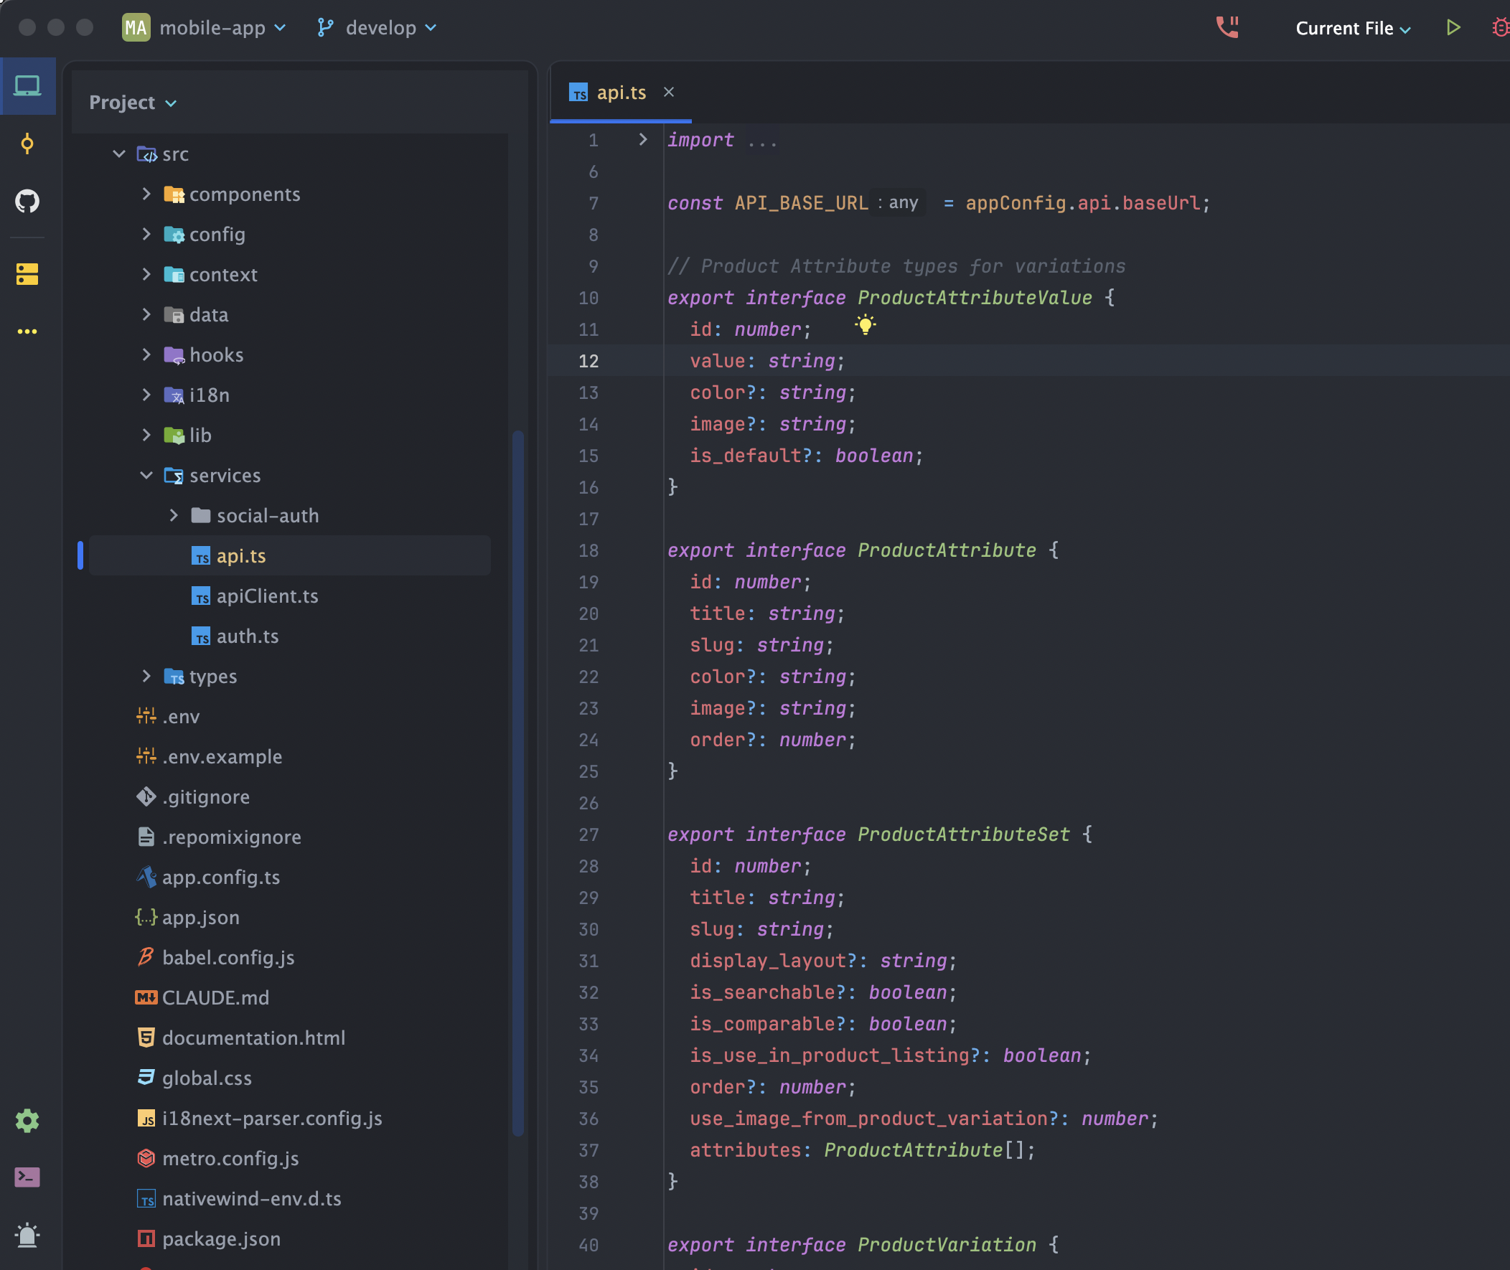Open apiClient.ts from the project tree
Viewport: 1510px width, 1270px height.
click(x=267, y=596)
